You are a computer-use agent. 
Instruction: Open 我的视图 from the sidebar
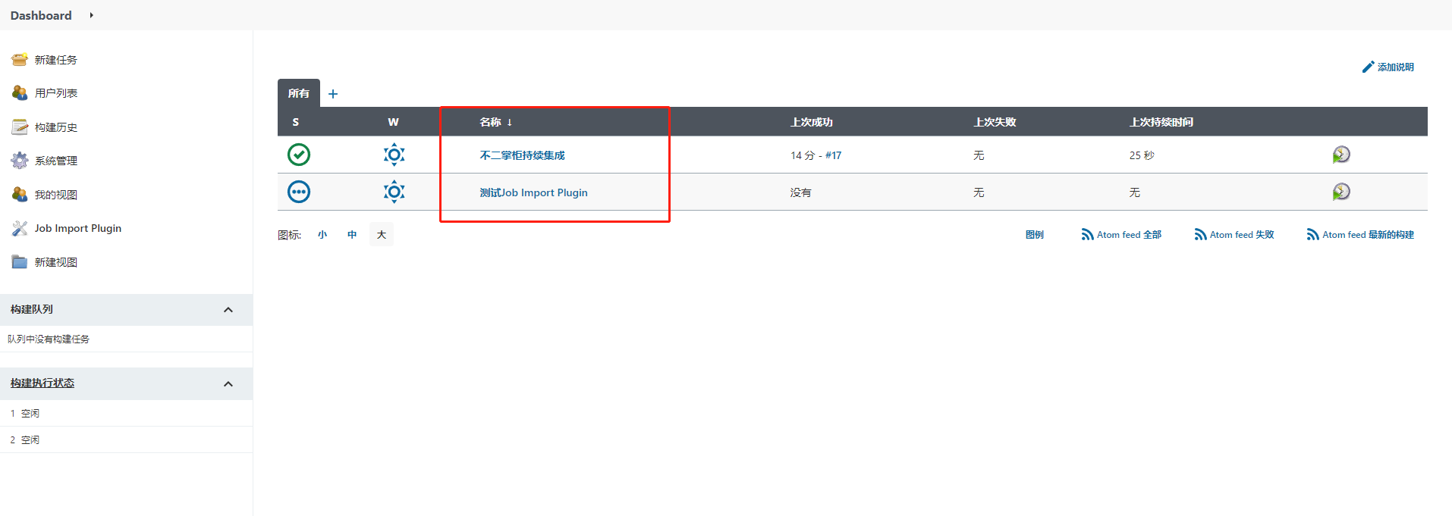coord(55,195)
